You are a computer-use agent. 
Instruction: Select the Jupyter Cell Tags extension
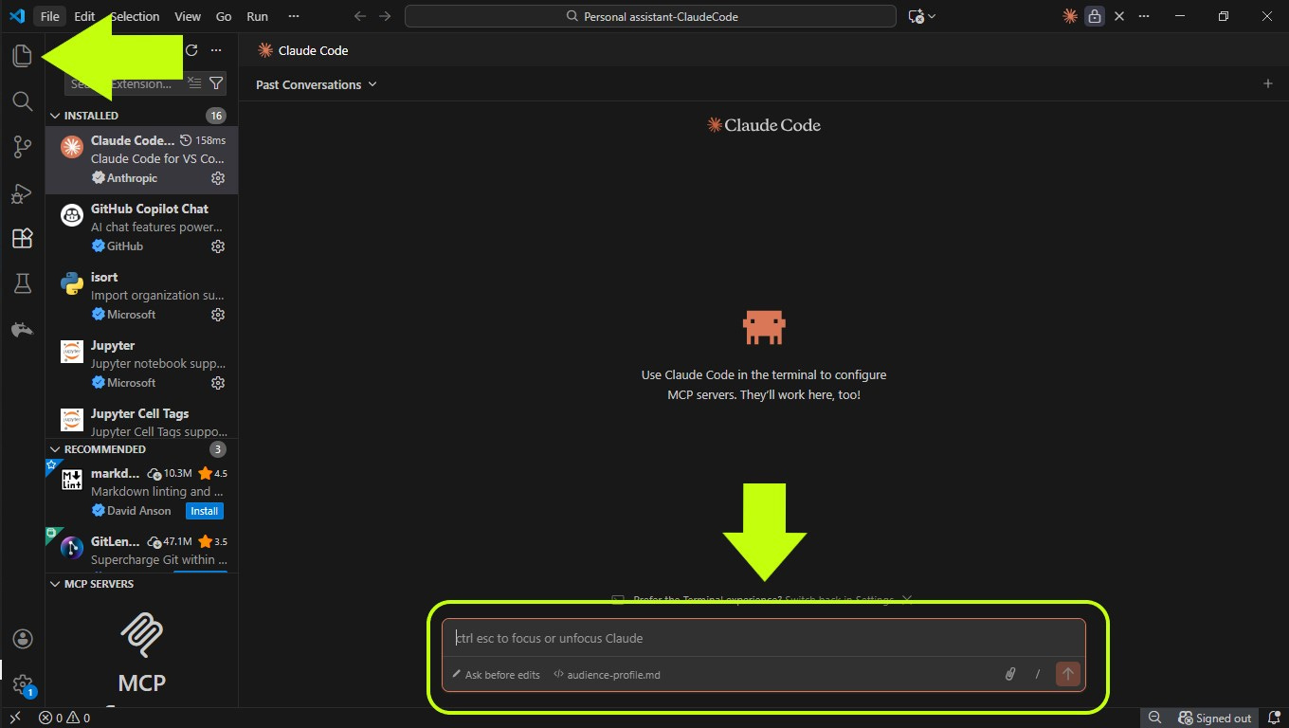click(x=142, y=419)
